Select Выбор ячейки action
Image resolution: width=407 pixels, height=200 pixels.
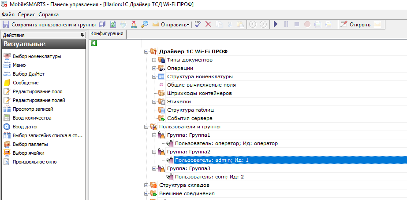[x=29, y=153]
